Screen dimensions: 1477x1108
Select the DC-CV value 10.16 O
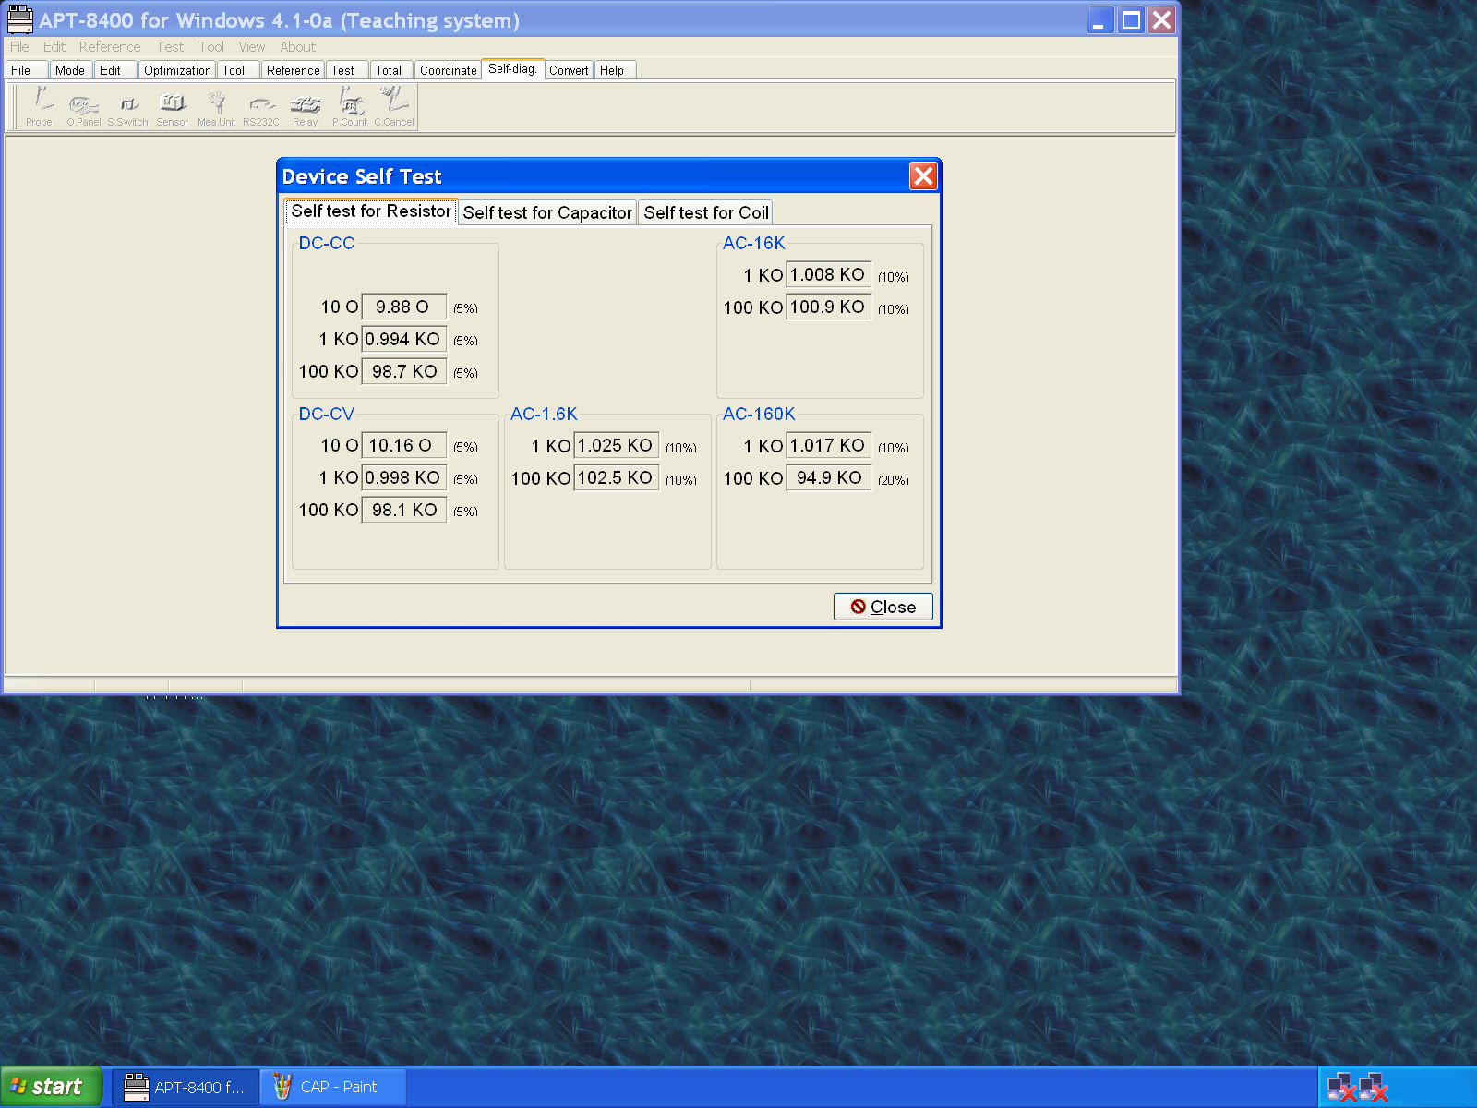pyautogui.click(x=403, y=445)
